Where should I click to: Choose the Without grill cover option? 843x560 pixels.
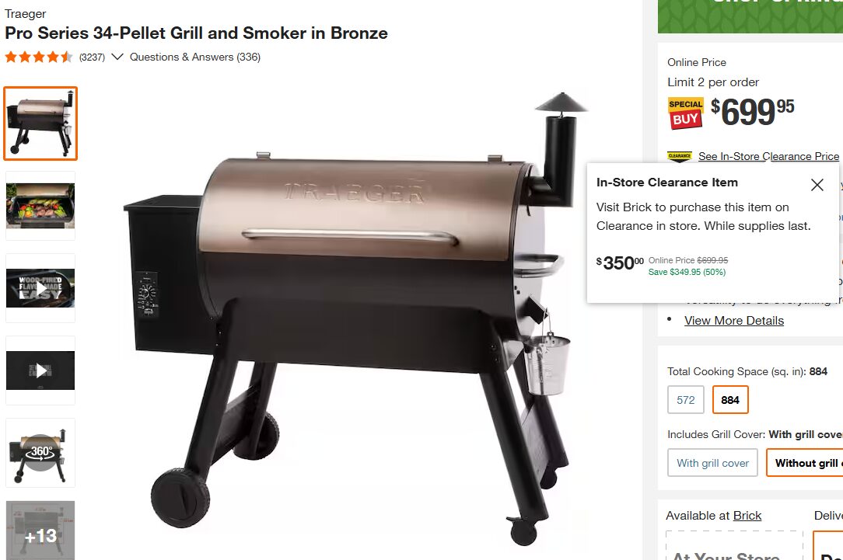click(805, 463)
